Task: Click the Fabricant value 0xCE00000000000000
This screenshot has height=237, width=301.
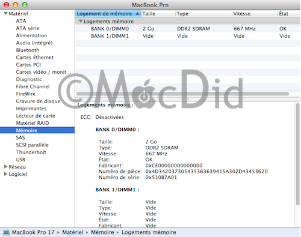Action: coord(174,166)
